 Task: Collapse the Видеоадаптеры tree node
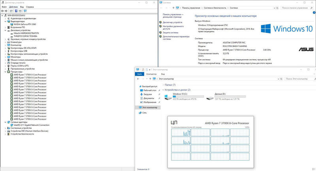pyautogui.click(x=6, y=21)
